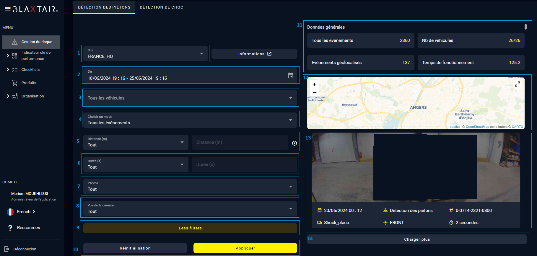537x256 pixels.
Task: Open the date range calendar icon
Action: 291,76
